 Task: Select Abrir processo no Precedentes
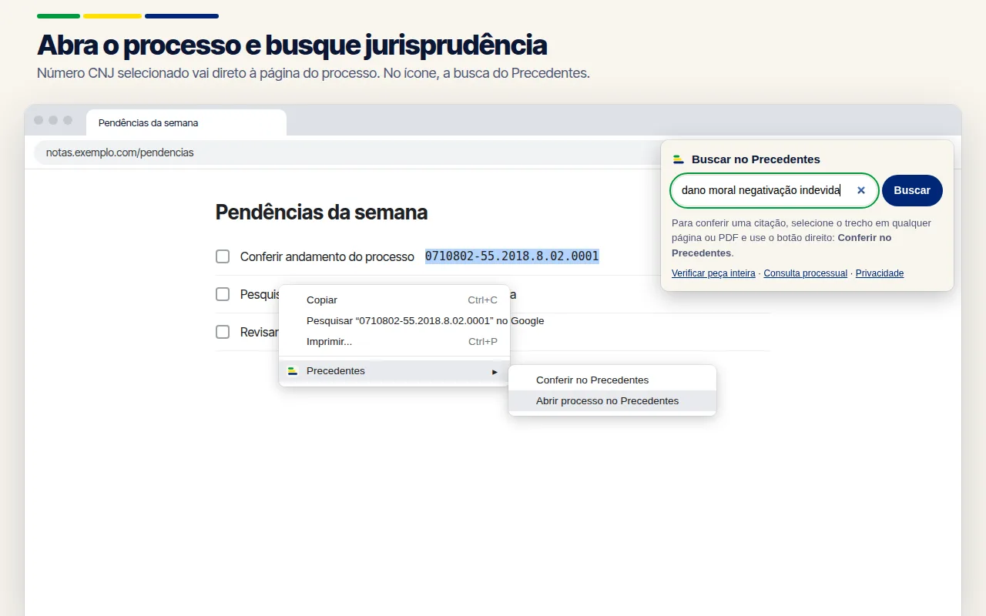(x=612, y=401)
